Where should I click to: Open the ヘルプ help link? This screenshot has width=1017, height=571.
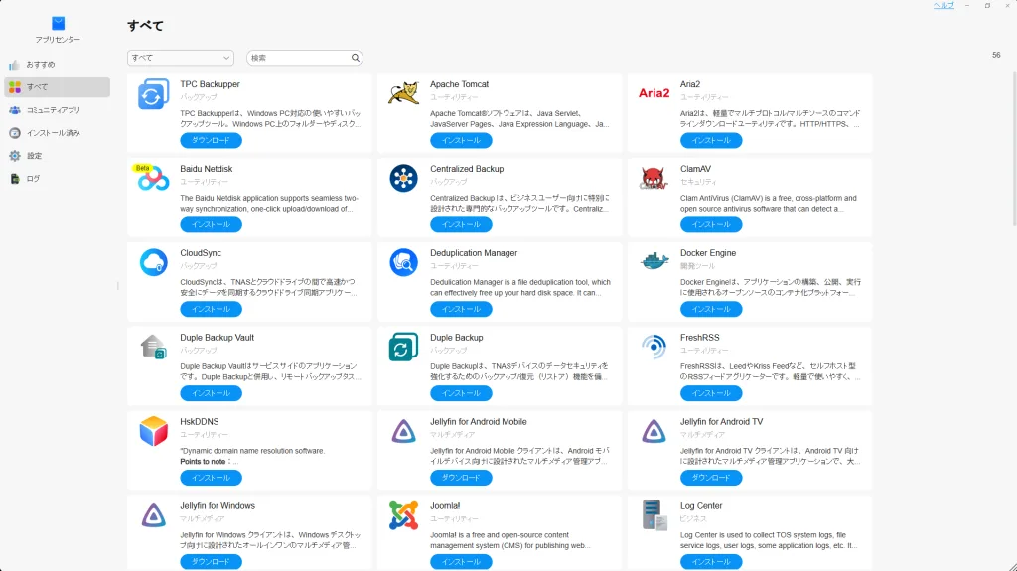[x=944, y=5]
